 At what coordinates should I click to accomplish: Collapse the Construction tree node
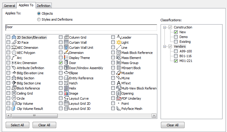(x=165, y=27)
